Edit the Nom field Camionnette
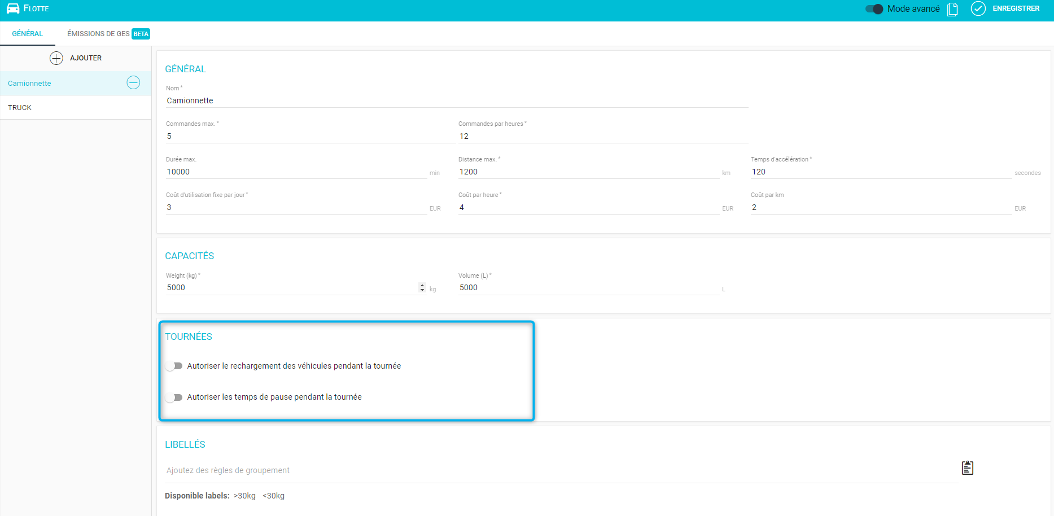Screen dimensions: 1054x516 [x=457, y=100]
